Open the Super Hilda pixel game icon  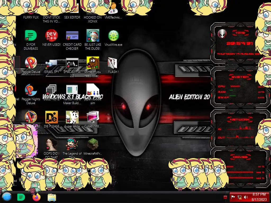[72, 117]
